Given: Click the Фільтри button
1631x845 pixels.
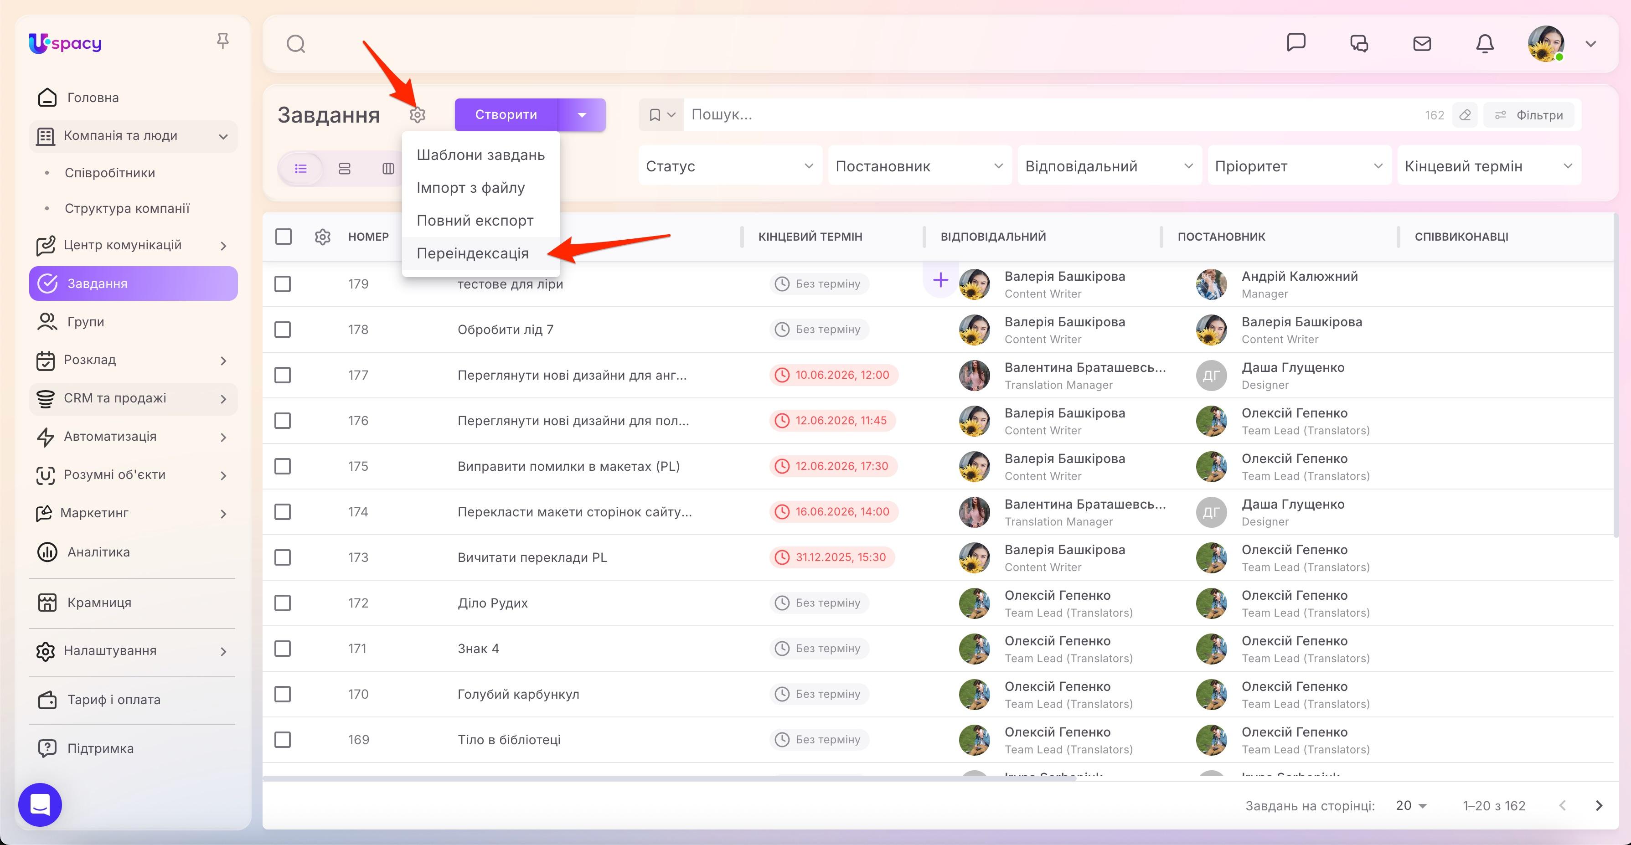Looking at the screenshot, I should pos(1529,115).
